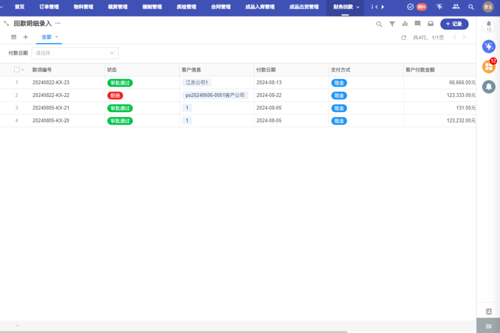This screenshot has height=333, width=500.
Task: Click the worksheet search magnifier icon
Action: pyautogui.click(x=379, y=24)
